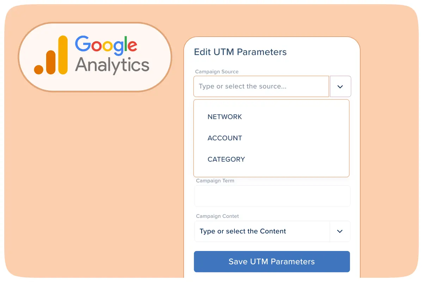Click the gray Analytics wordmark
The height and width of the screenshot is (282, 423).
112,66
